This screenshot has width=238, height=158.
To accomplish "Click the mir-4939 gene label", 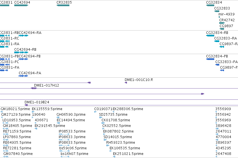I will pos(226,14).
